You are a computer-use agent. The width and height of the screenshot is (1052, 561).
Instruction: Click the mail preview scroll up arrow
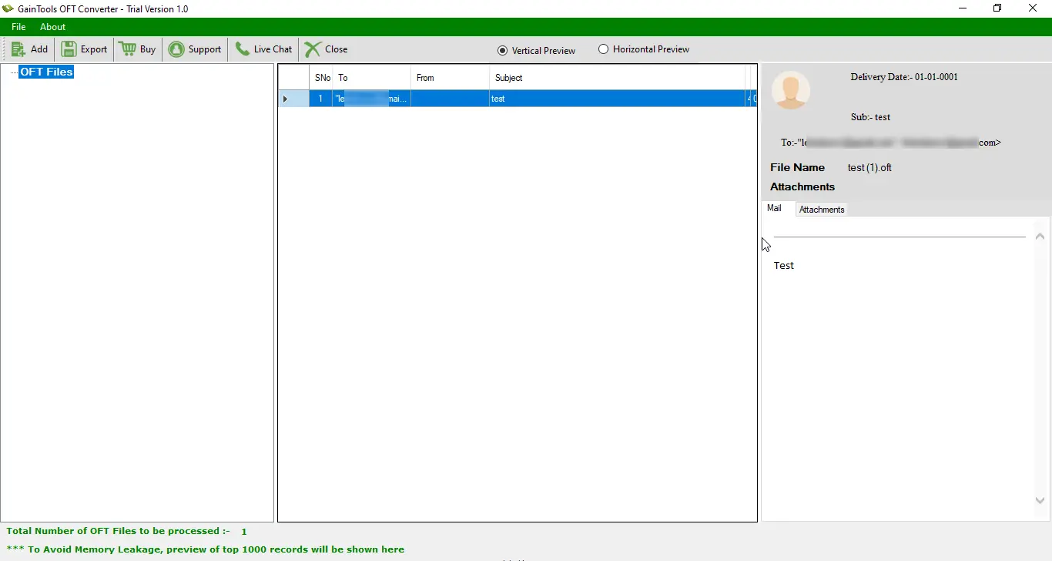click(1040, 237)
